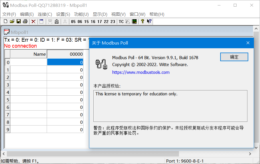This screenshot has height=164, width=260.
Task: Open the 功能(U) menu
Action: [x=81, y=14]
